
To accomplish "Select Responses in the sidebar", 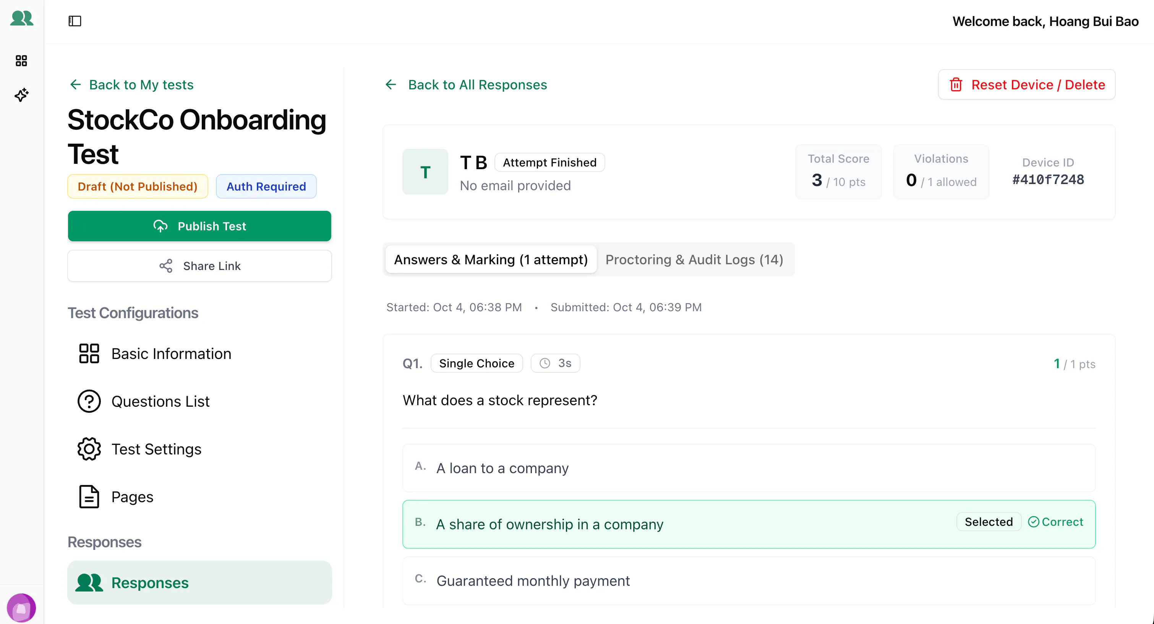I will click(199, 583).
